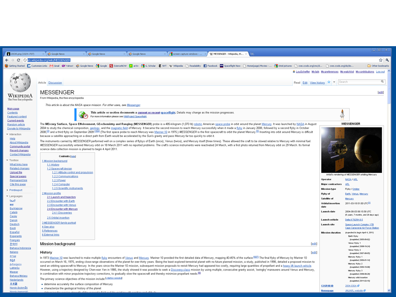Click the Log out link

point(380,72)
